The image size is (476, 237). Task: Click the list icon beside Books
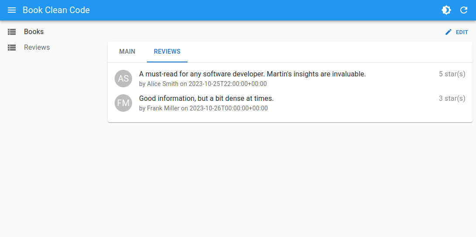[x=12, y=32]
